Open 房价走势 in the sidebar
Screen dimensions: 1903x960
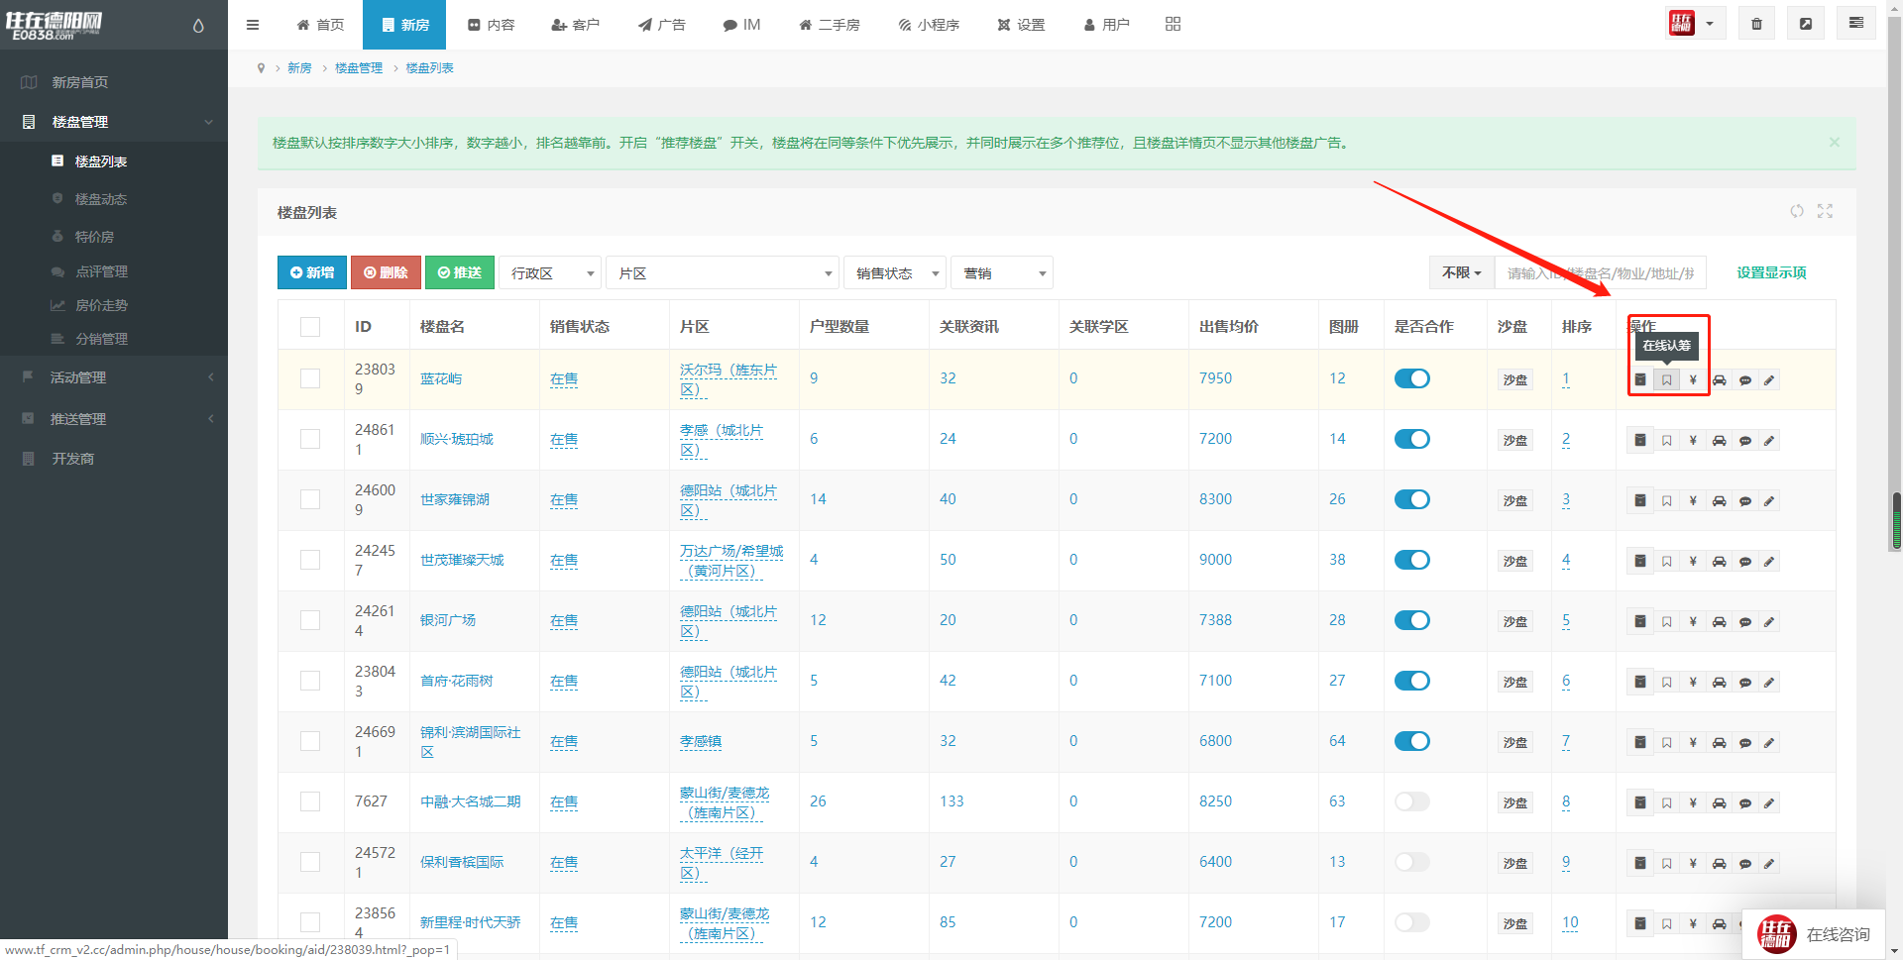[101, 305]
